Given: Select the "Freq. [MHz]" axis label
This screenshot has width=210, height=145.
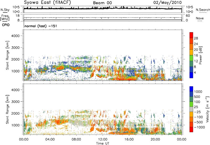Looking at the screenshot, I should (x=5, y=18).
